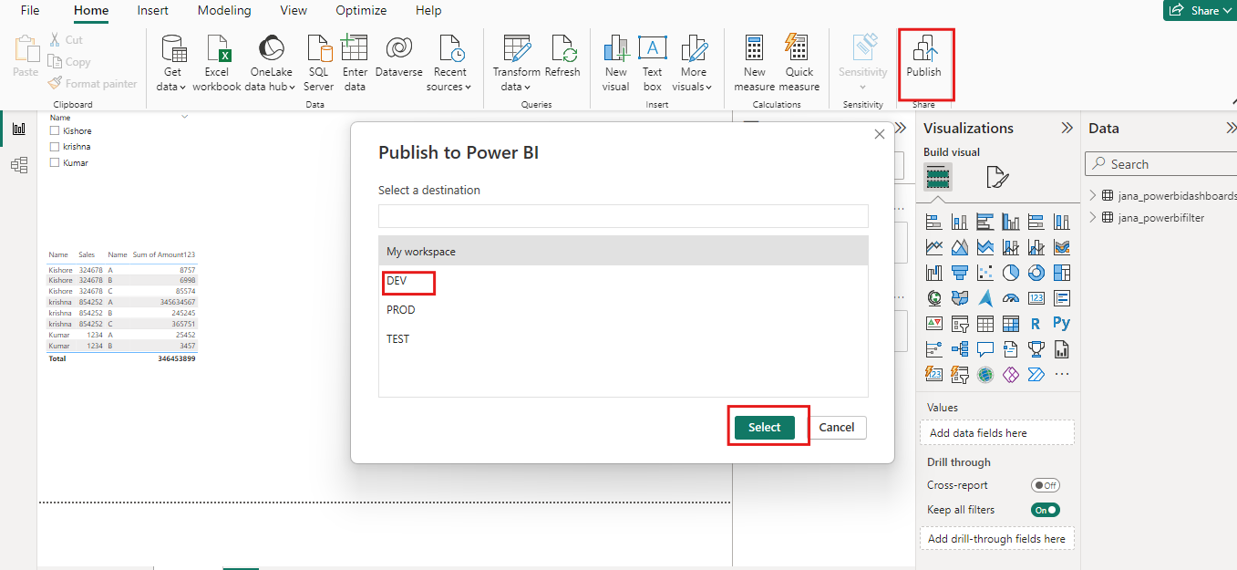Pick the scatter chart visualization icon

tap(984, 273)
